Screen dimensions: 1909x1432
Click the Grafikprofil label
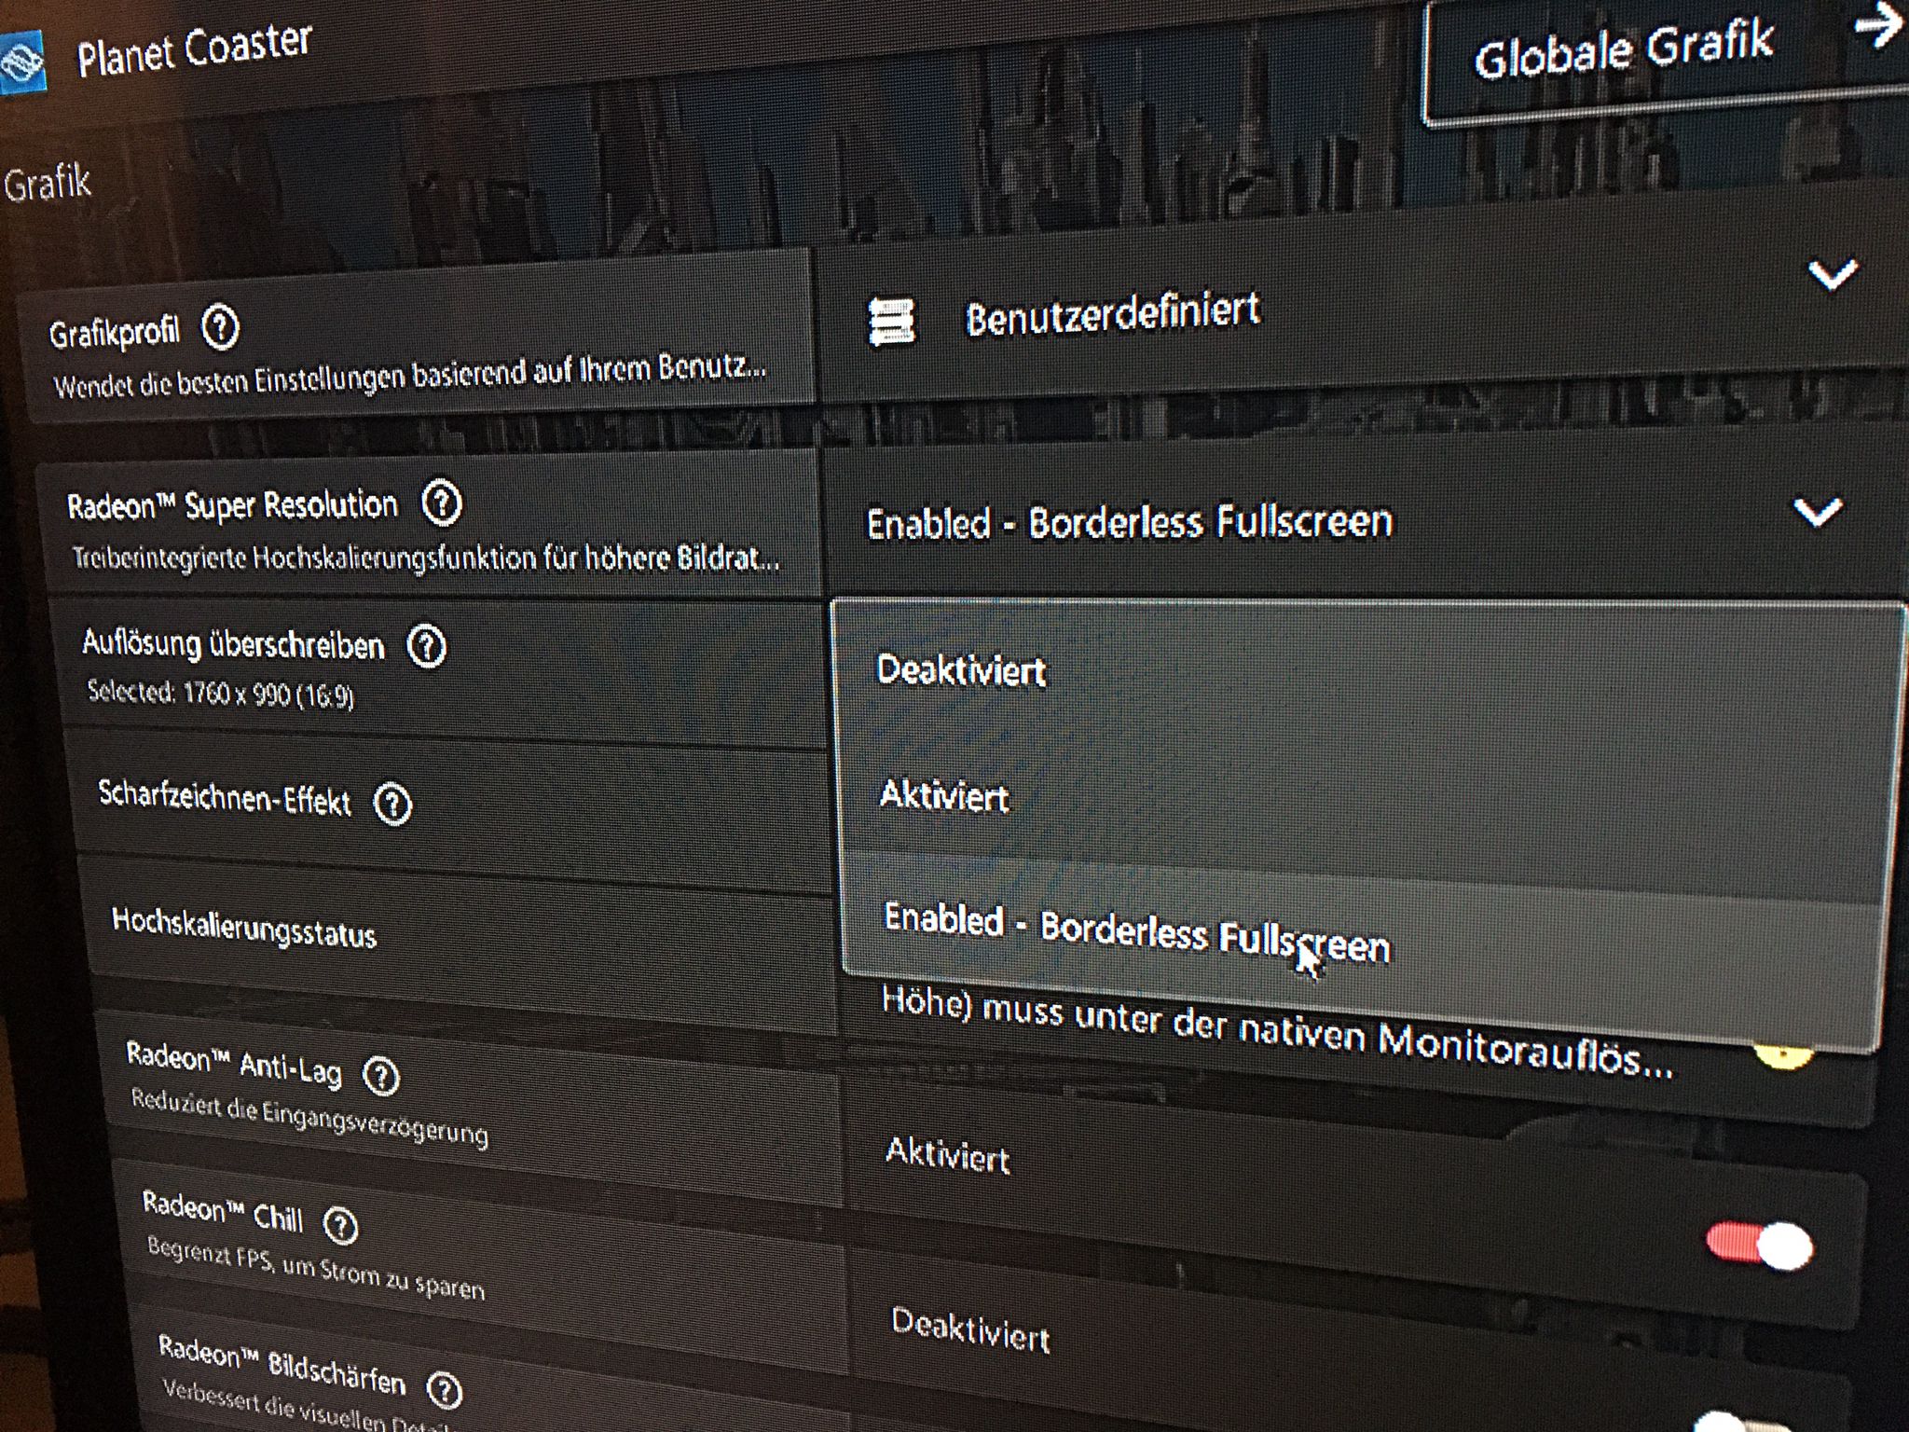[x=114, y=332]
